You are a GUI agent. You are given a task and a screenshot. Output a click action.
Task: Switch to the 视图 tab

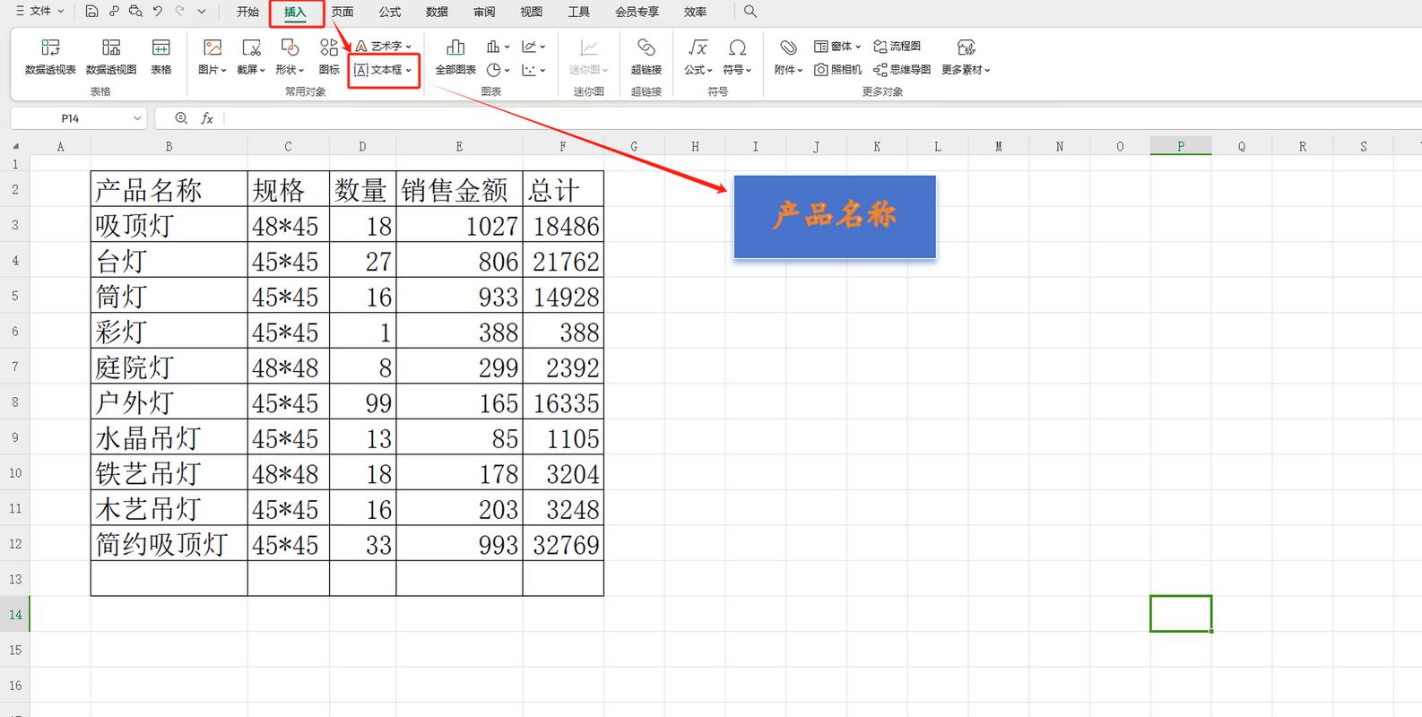[532, 12]
